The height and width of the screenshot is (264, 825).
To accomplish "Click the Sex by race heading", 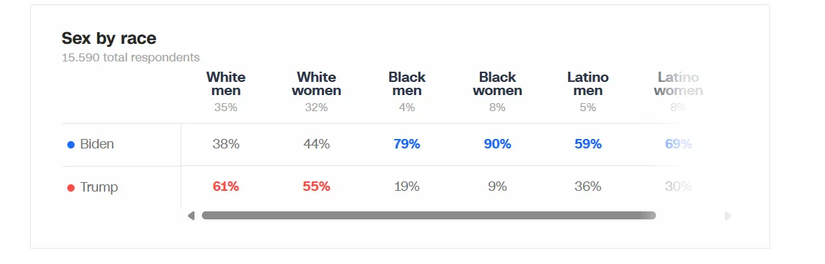I will pyautogui.click(x=109, y=38).
